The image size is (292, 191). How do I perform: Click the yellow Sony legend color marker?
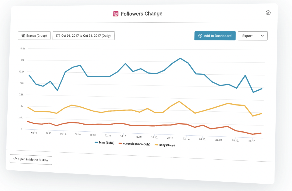coord(156,145)
